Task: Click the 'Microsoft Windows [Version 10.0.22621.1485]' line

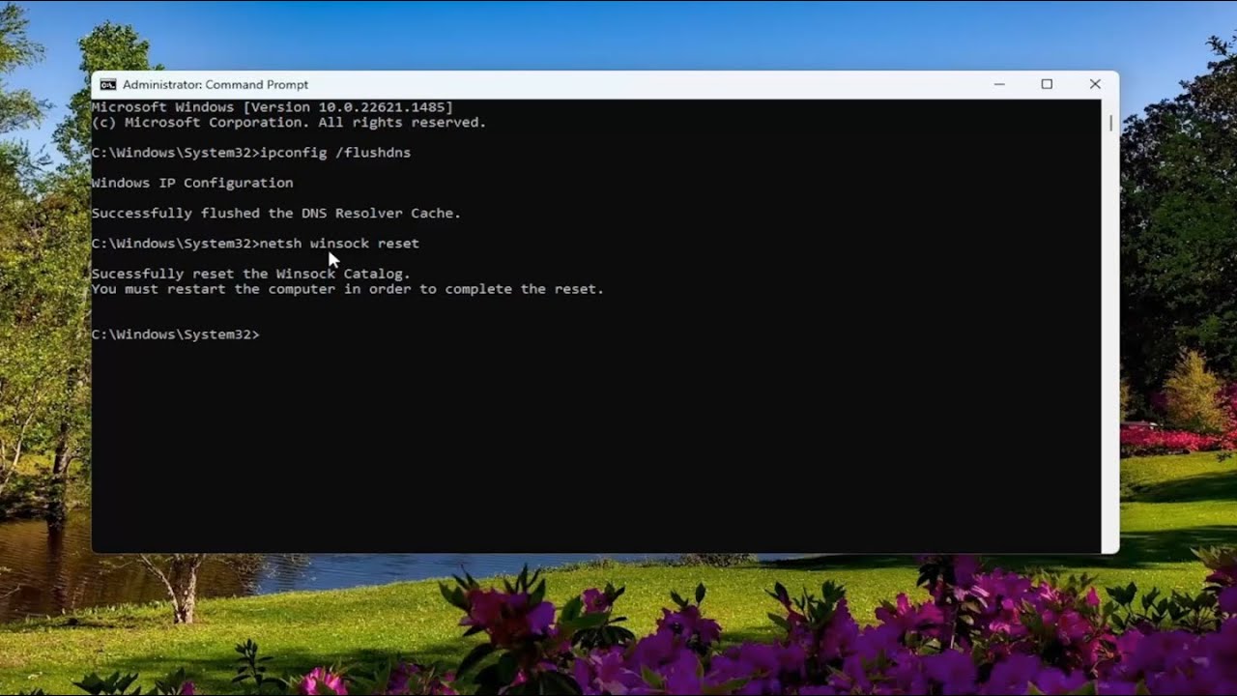Action: (x=272, y=107)
